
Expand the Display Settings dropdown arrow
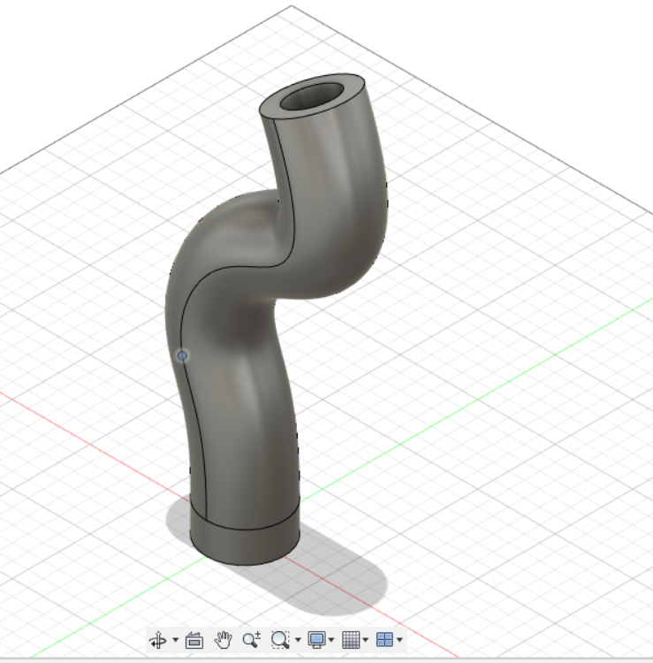(331, 640)
